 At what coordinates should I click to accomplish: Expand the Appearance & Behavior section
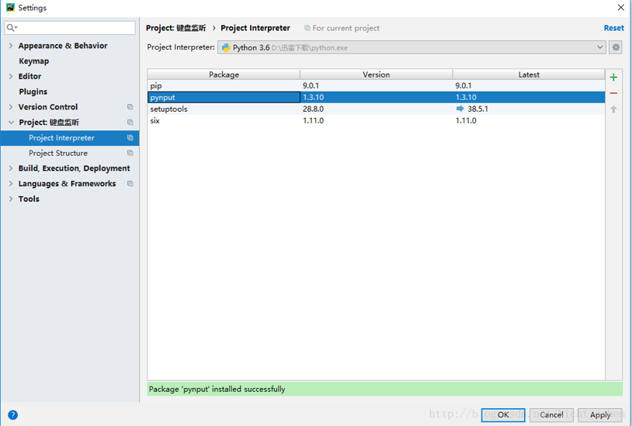point(11,46)
